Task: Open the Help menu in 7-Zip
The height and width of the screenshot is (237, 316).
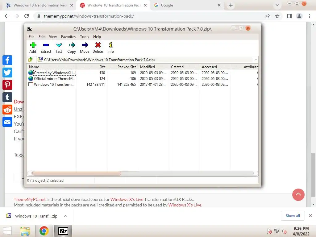Action: point(97,37)
